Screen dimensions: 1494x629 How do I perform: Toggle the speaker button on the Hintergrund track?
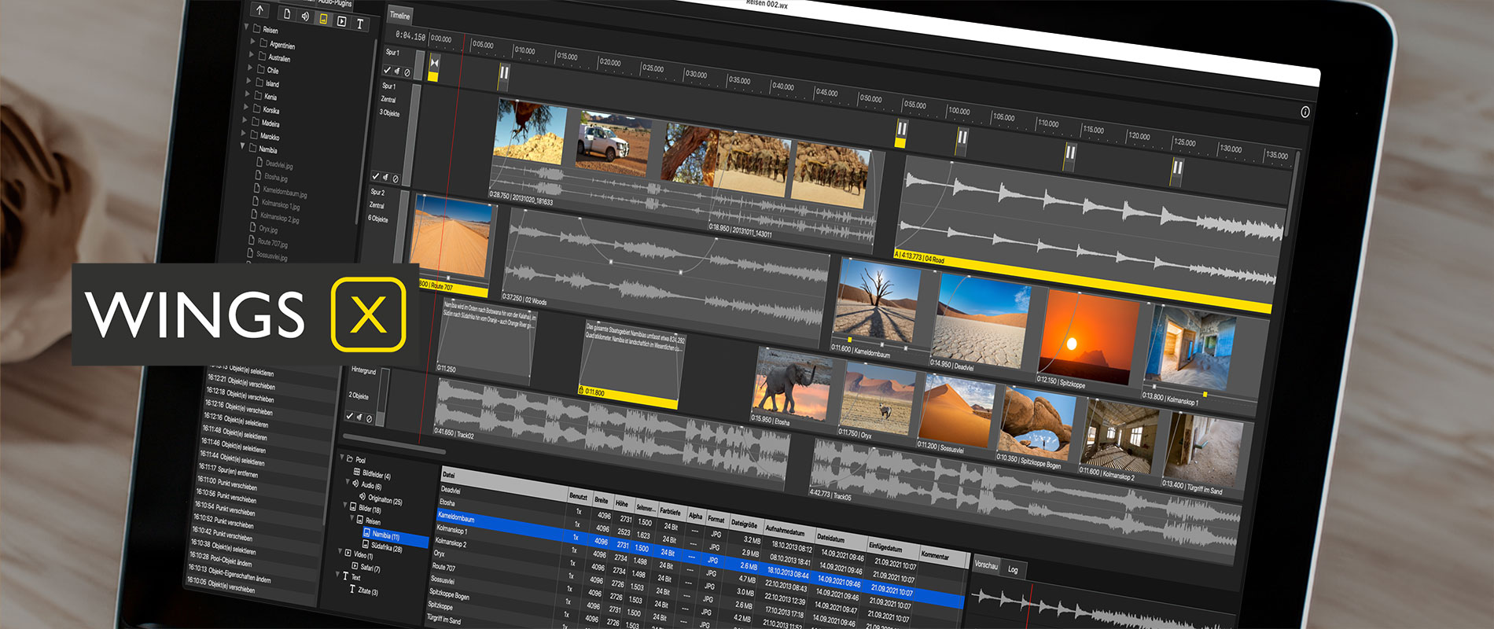pyautogui.click(x=359, y=417)
